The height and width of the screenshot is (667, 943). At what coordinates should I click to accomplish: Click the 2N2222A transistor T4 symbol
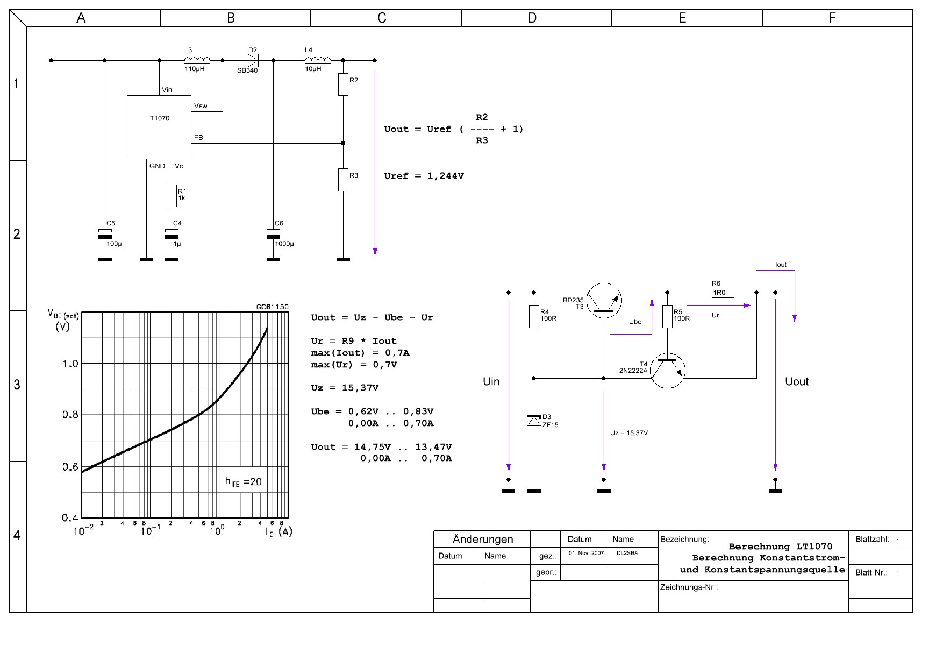[x=668, y=371]
